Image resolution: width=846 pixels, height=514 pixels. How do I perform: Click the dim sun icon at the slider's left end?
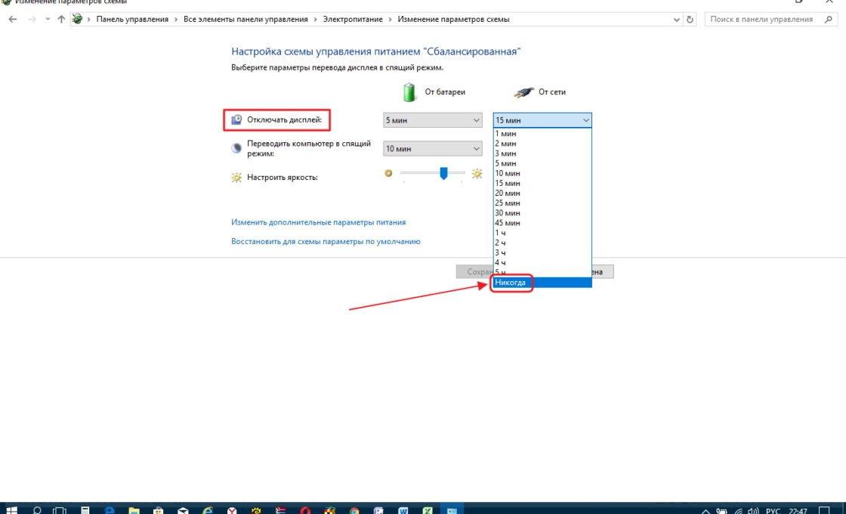388,173
